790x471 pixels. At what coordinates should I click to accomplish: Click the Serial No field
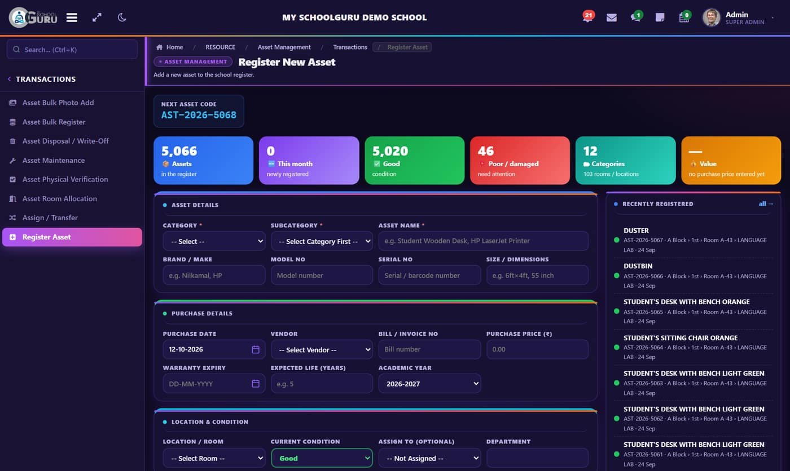[x=429, y=275]
